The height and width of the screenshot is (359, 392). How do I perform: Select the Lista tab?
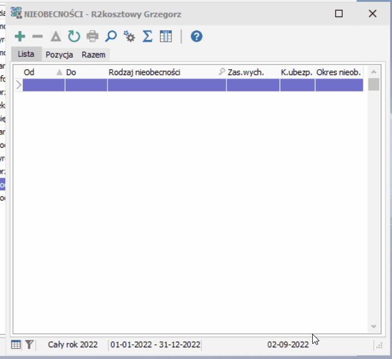tap(26, 54)
